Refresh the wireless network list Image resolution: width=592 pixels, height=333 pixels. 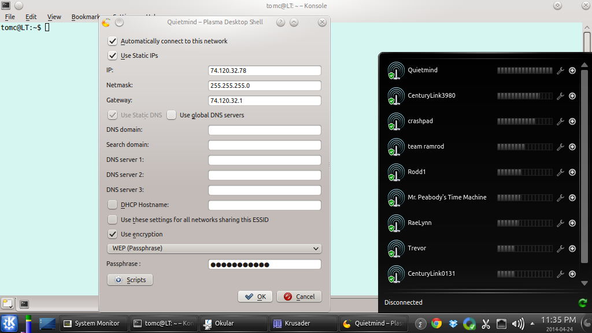[582, 302]
